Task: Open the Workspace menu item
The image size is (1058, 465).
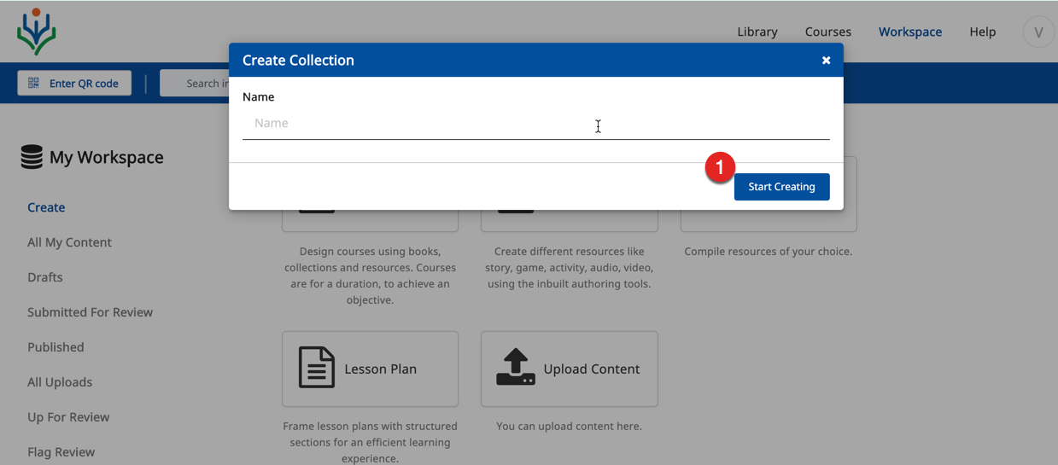Action: coord(910,32)
